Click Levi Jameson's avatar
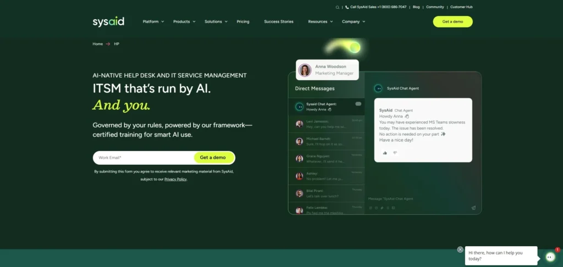Image resolution: width=563 pixels, height=267 pixels. (x=300, y=124)
